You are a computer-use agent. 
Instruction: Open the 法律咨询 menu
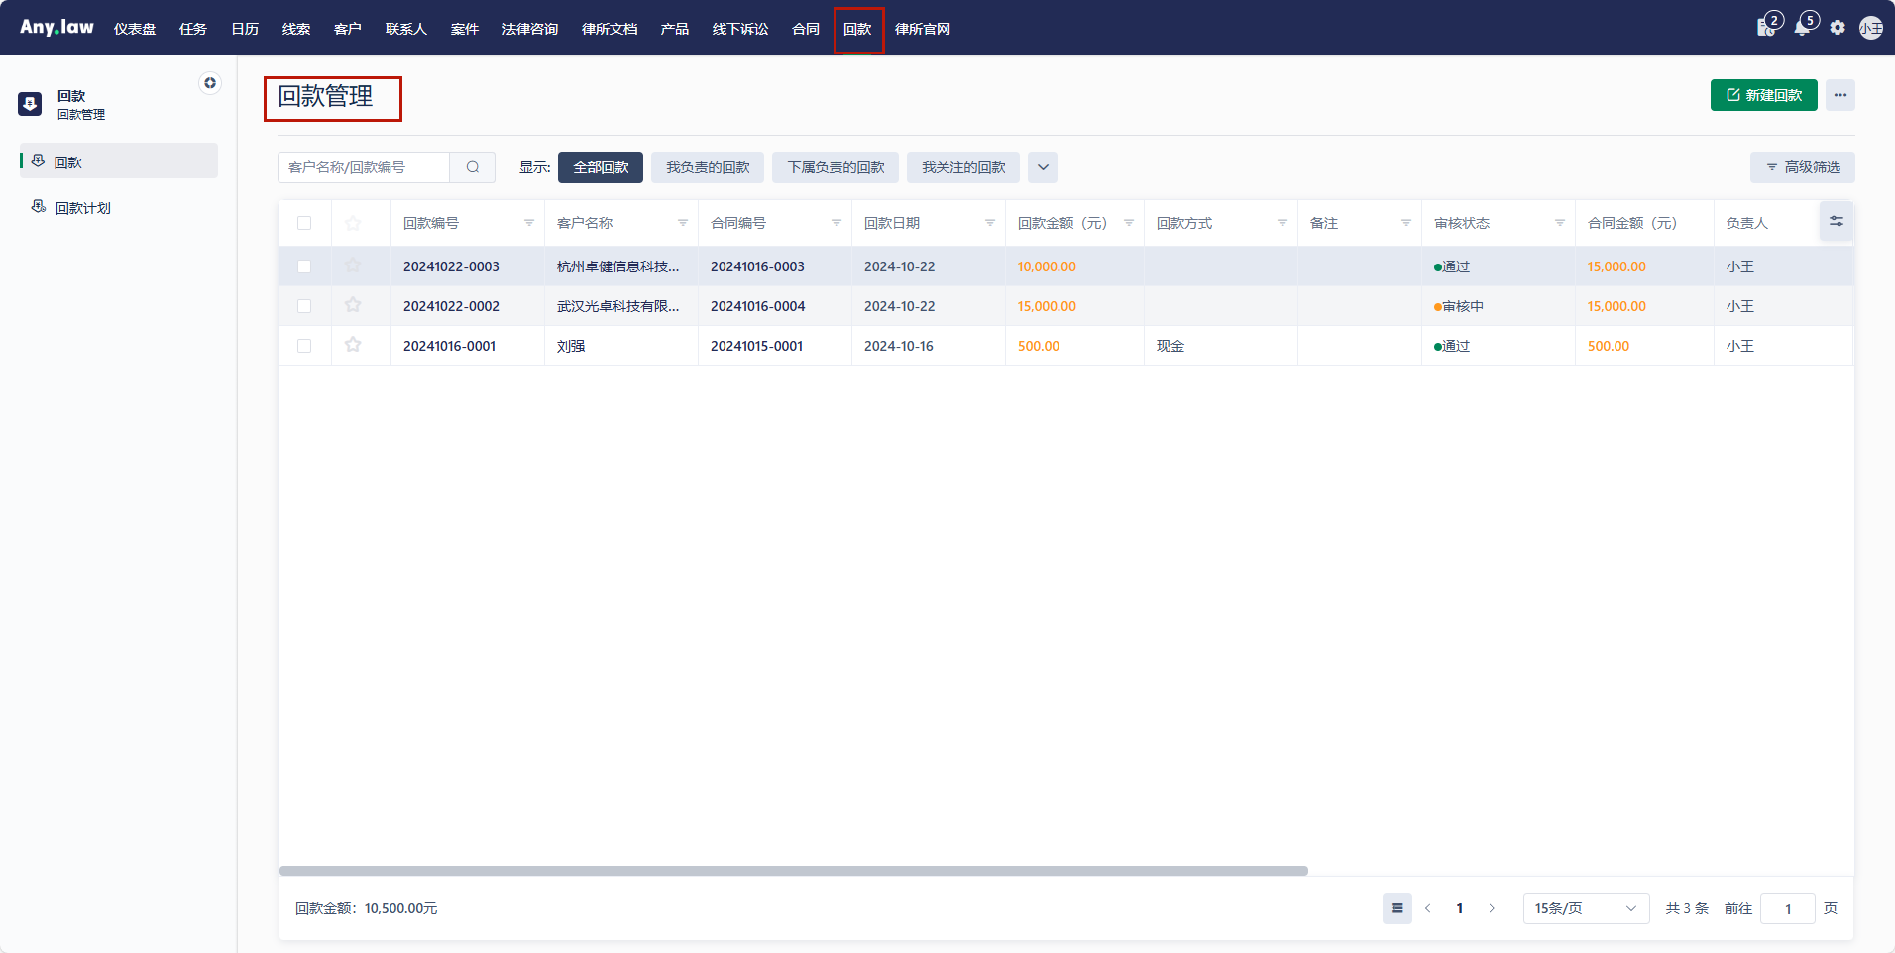pyautogui.click(x=530, y=29)
